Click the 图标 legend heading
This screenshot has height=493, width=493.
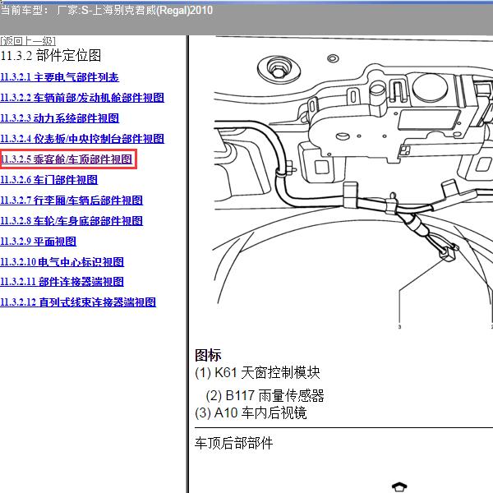pos(208,356)
